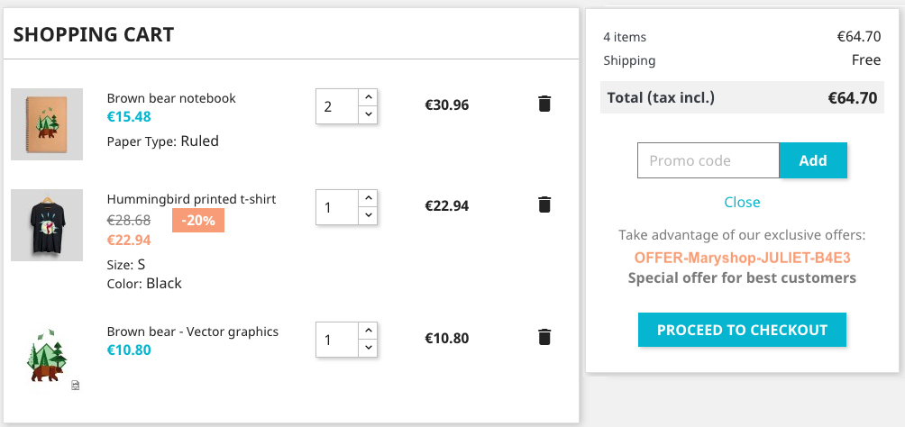905x427 pixels.
Task: Click the notebook quantity input box
Action: pyautogui.click(x=337, y=106)
